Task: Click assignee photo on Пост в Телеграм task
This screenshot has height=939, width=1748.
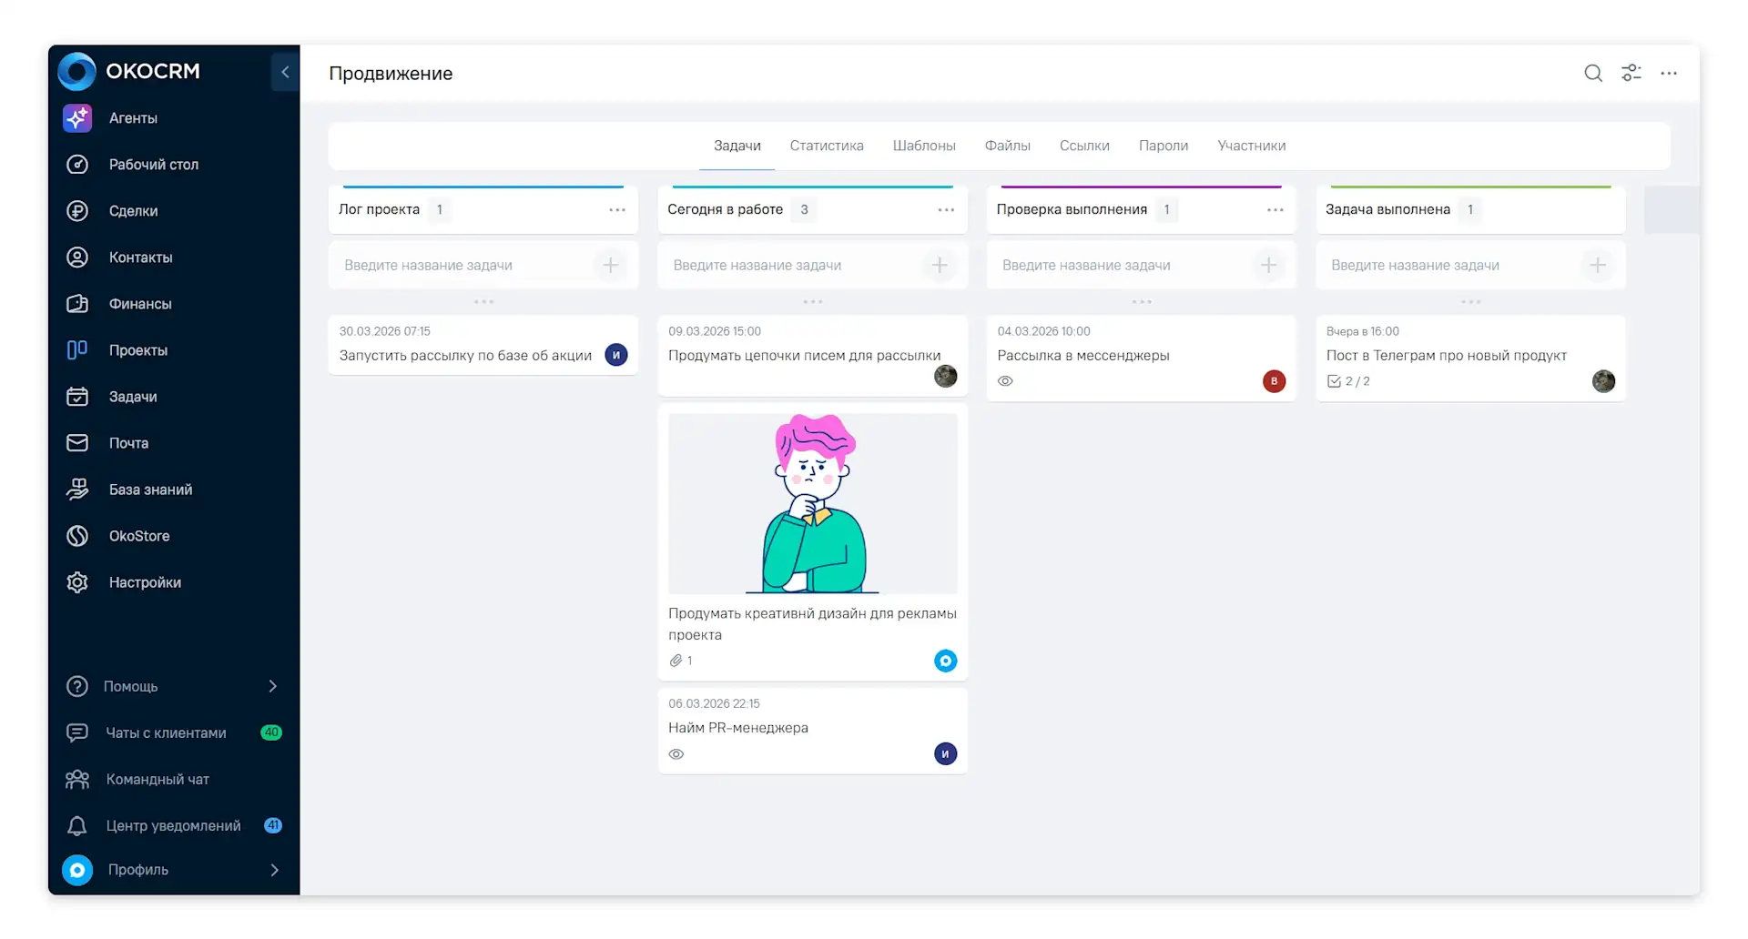Action: pos(1604,382)
